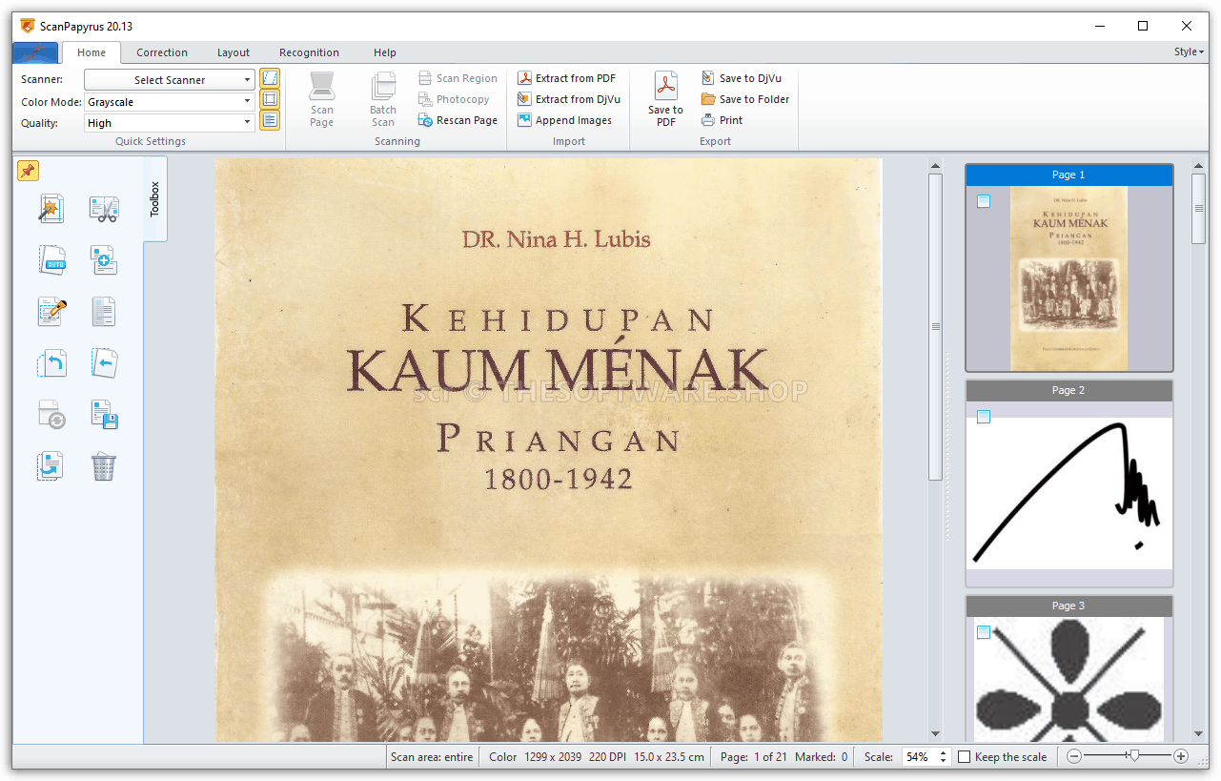Click the Save to PDF icon

point(665,87)
